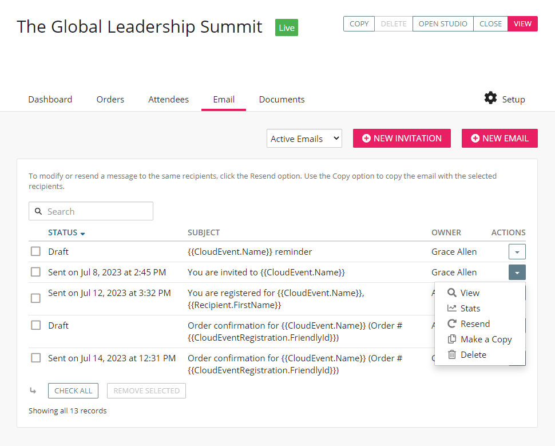Click the STATUS column sort arrow
Viewport: 555px width, 446px height.
[83, 234]
